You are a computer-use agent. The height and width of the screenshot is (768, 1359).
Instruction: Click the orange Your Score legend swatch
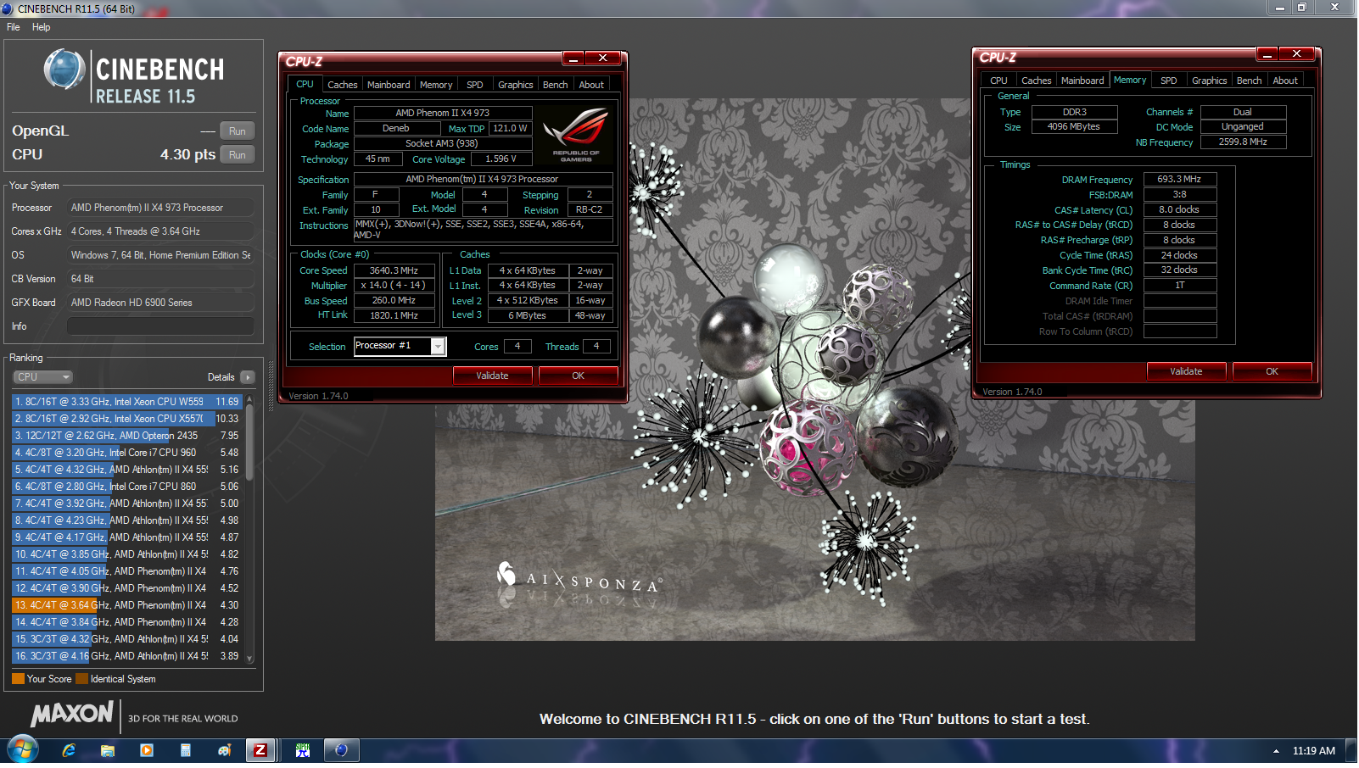pyautogui.click(x=18, y=679)
